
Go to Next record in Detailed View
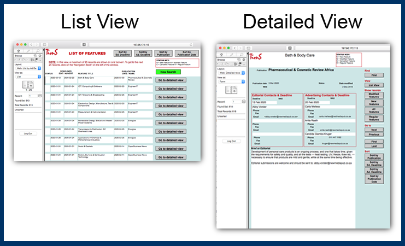374,130
